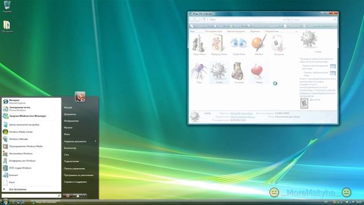Select Паук spider solitaire icon
This screenshot has height=205, width=364.
tap(199, 73)
